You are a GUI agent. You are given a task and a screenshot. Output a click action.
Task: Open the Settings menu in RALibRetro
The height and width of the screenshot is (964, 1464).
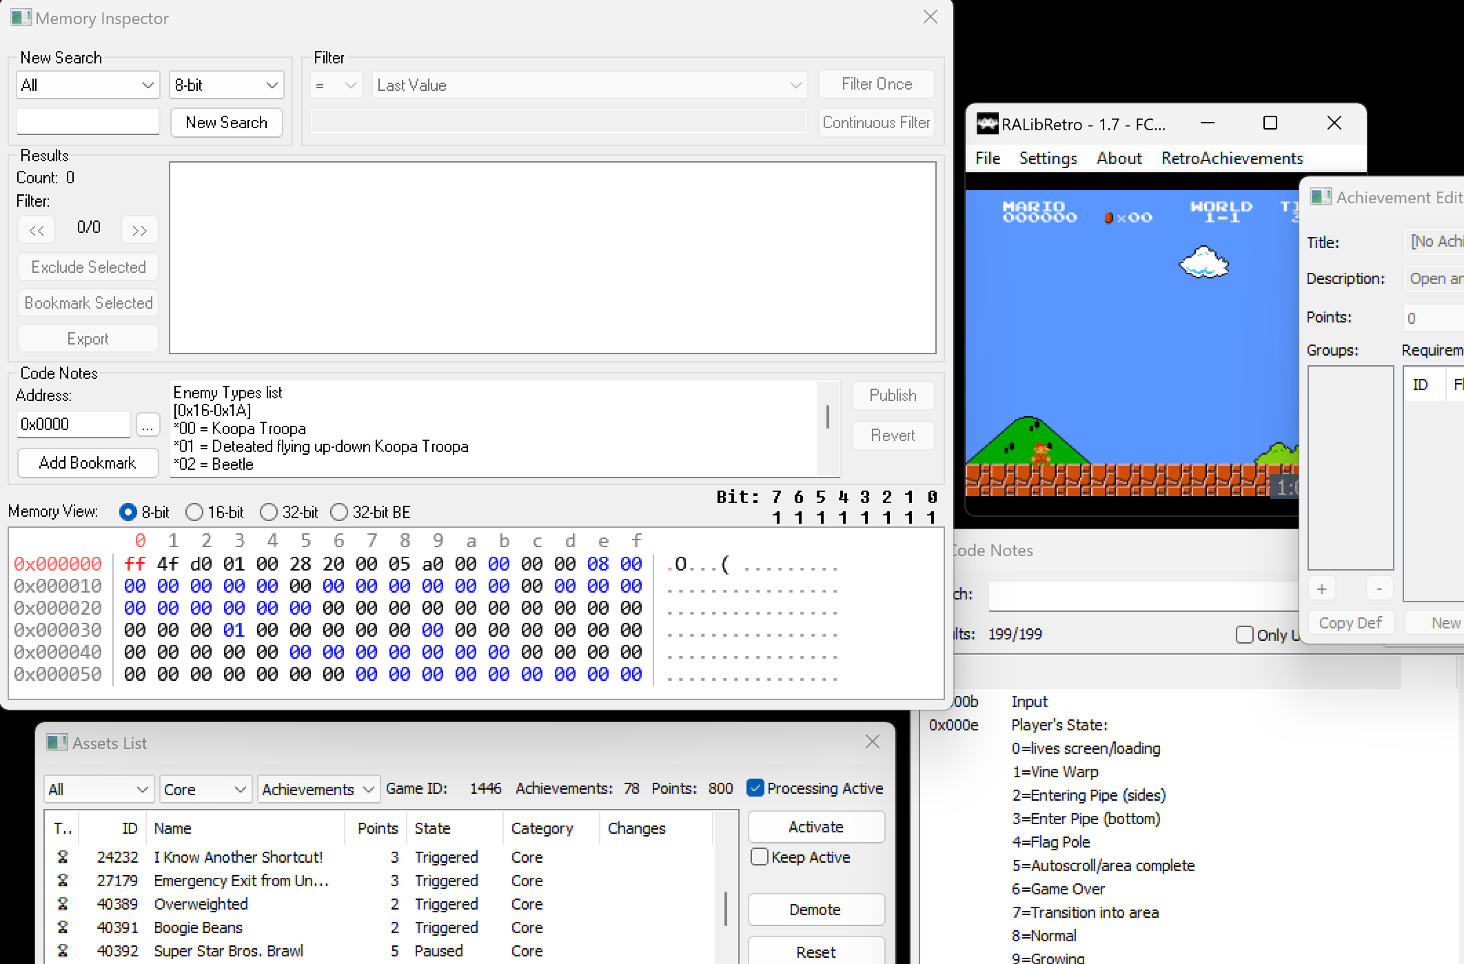tap(1048, 158)
